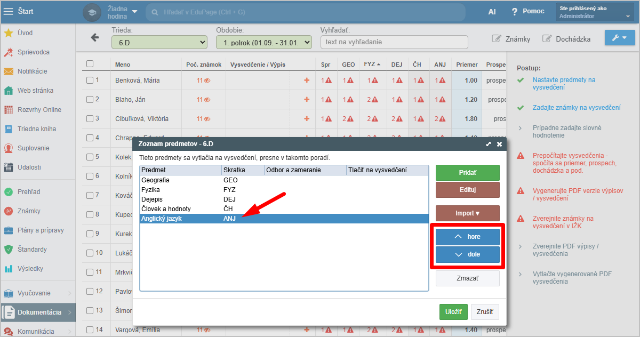
Task: Move the subject up with hore button
Action: click(x=467, y=237)
